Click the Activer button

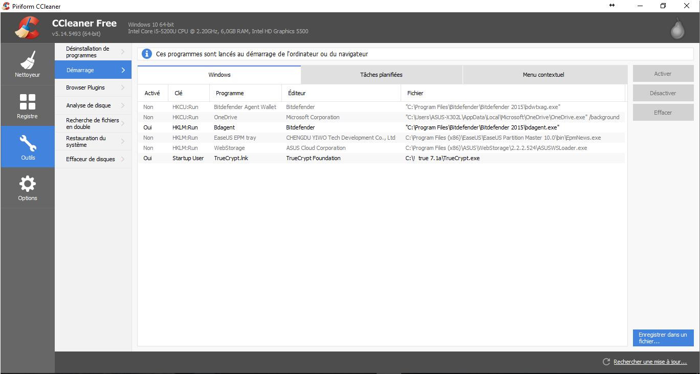(x=663, y=74)
